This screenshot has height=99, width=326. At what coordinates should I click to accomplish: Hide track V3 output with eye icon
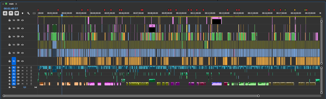[x=23, y=44]
